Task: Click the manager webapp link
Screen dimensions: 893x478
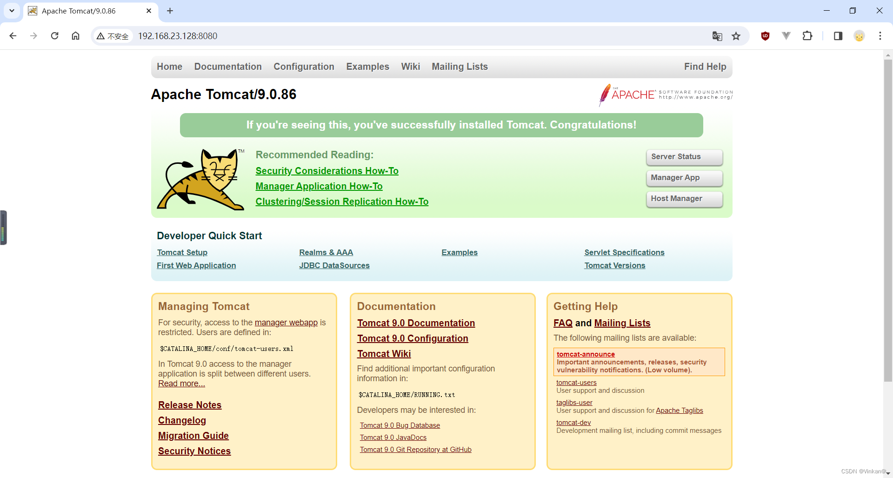Action: 286,323
